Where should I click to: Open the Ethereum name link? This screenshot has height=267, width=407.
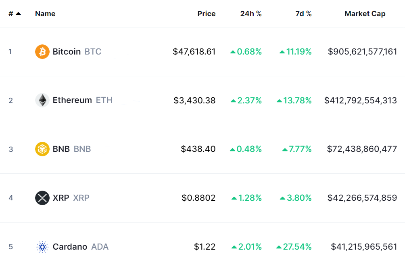click(72, 100)
